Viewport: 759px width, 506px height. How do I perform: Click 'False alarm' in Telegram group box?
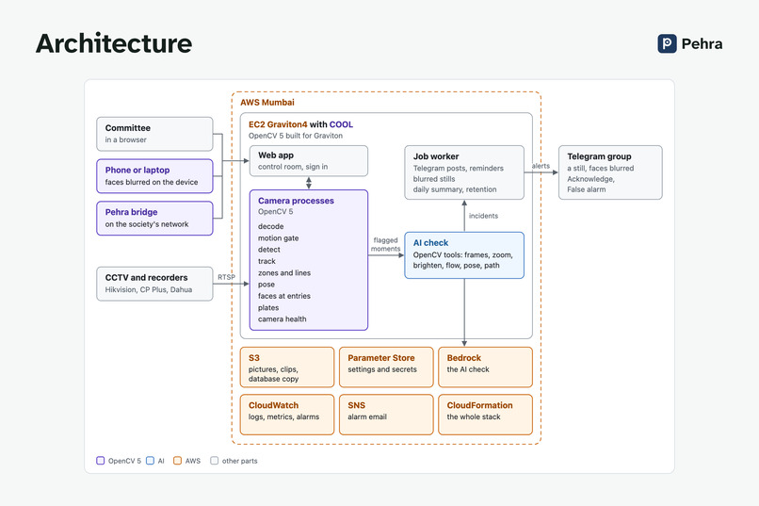pyautogui.click(x=586, y=189)
